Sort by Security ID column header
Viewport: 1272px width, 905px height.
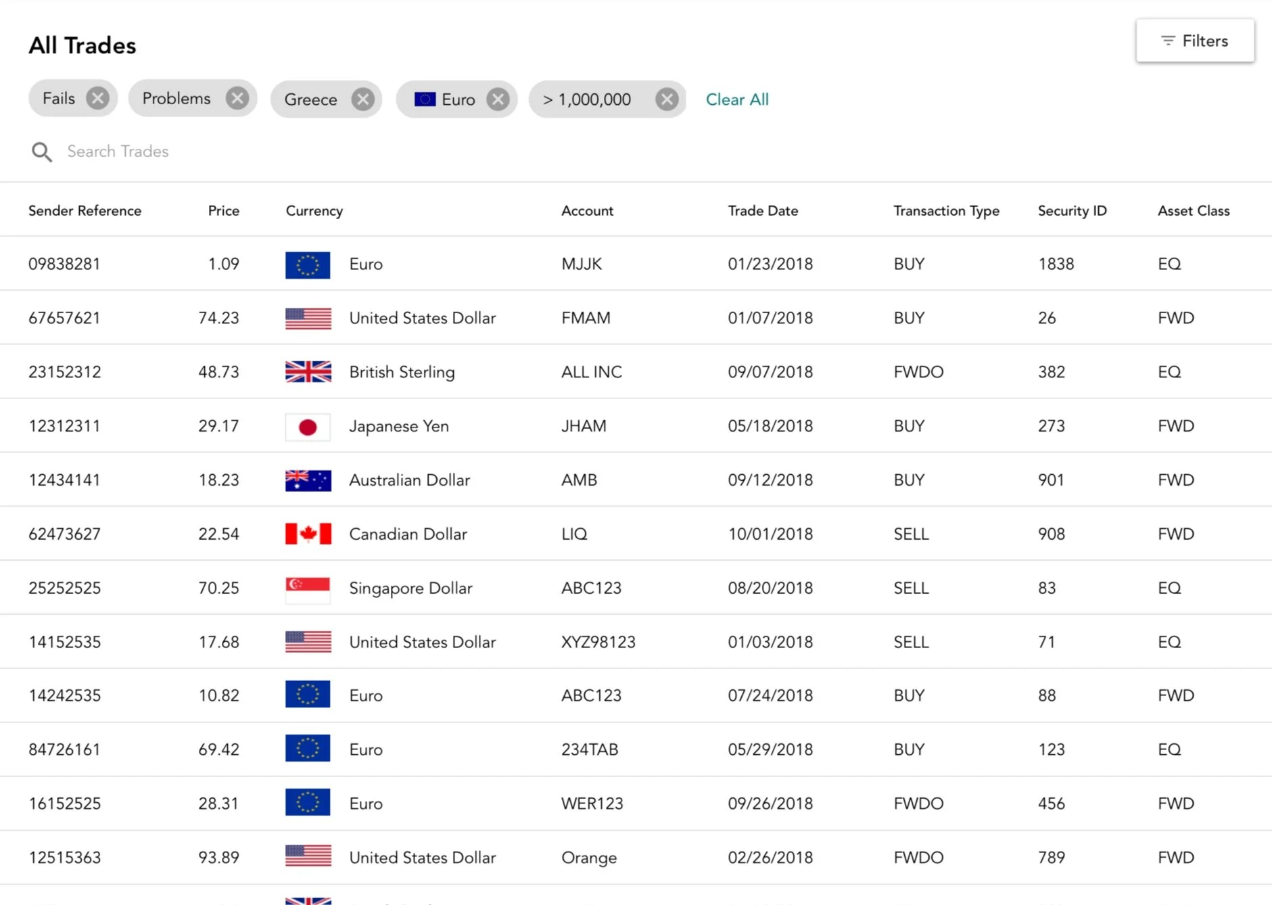coord(1072,211)
